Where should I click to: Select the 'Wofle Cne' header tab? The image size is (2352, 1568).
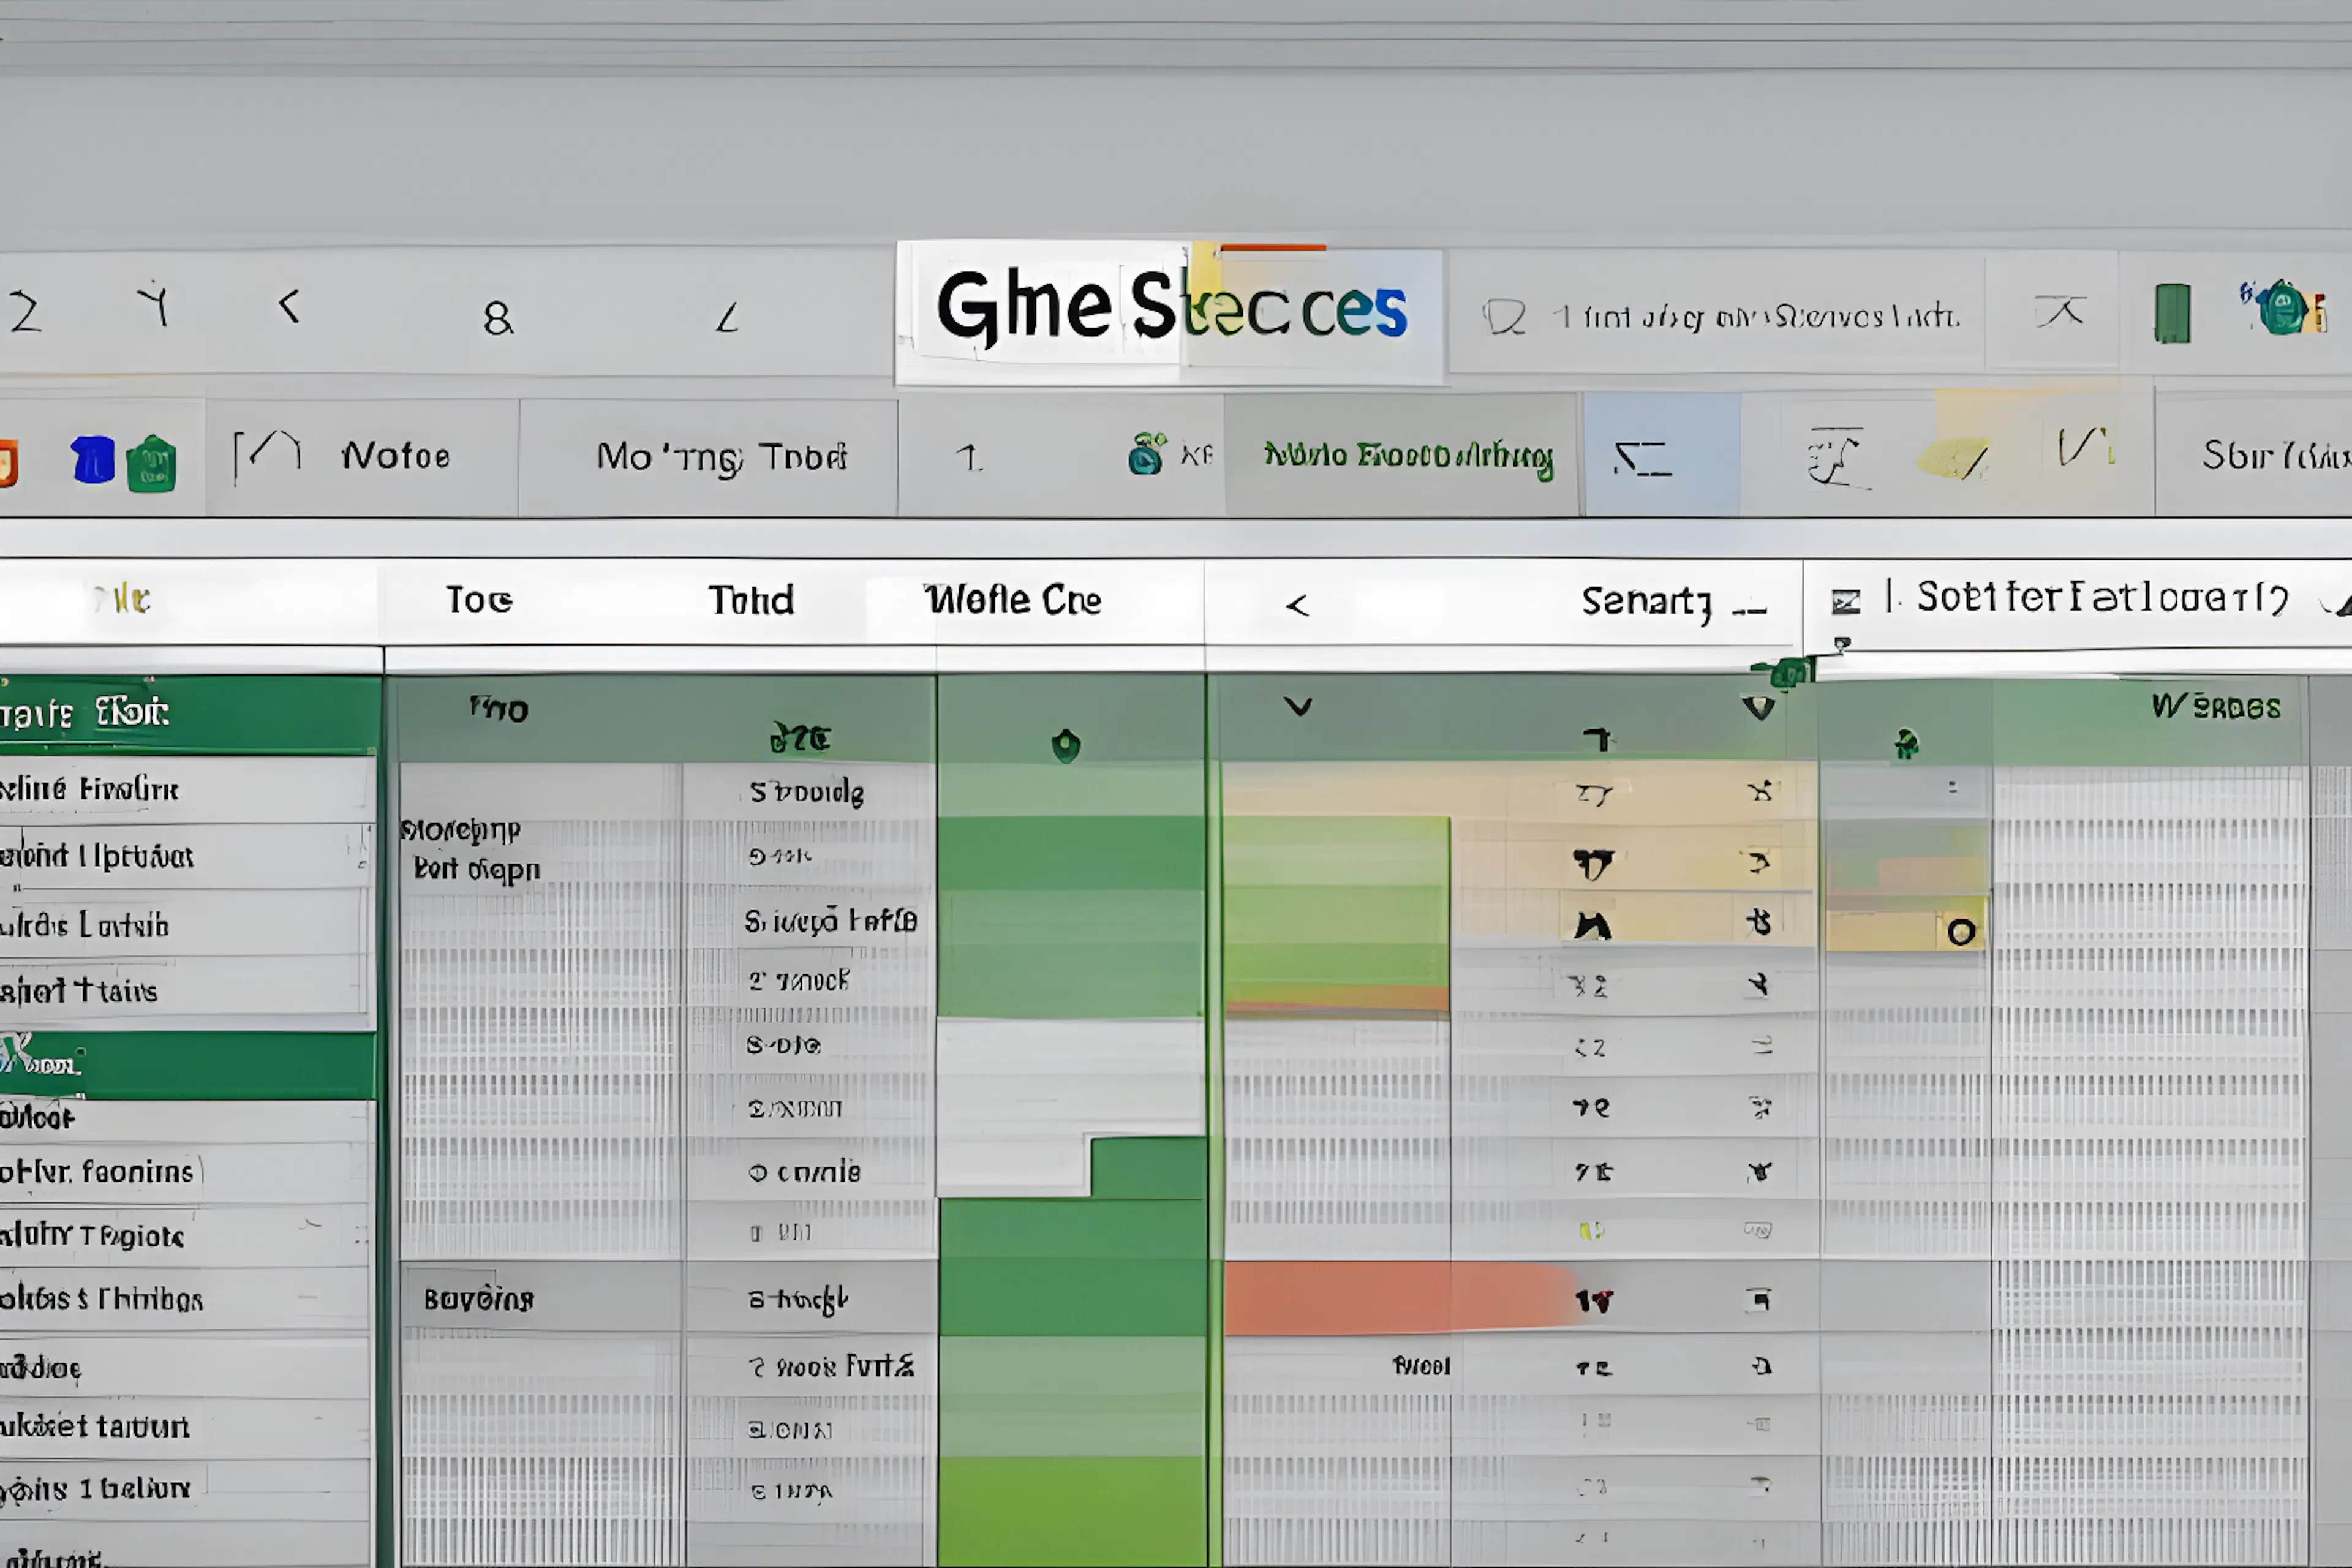point(1012,600)
